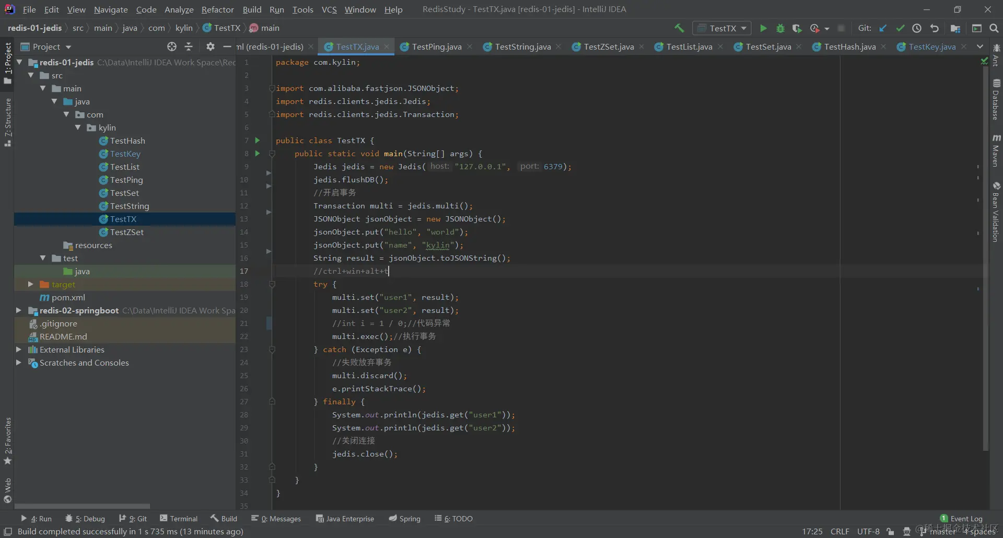This screenshot has height=538, width=1003.
Task: Open Project panel gear settings
Action: pos(210,46)
